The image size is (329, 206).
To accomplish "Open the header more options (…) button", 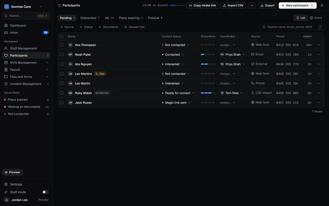I will pos(252,5).
